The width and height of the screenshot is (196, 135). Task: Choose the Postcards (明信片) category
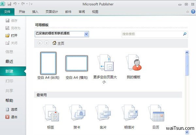131,114
